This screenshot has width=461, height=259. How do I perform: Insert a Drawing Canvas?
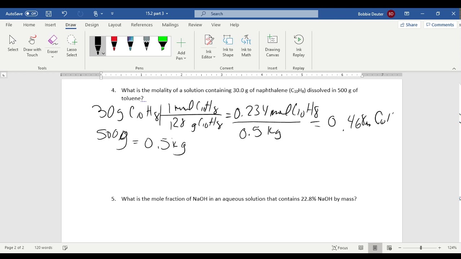coord(273,46)
